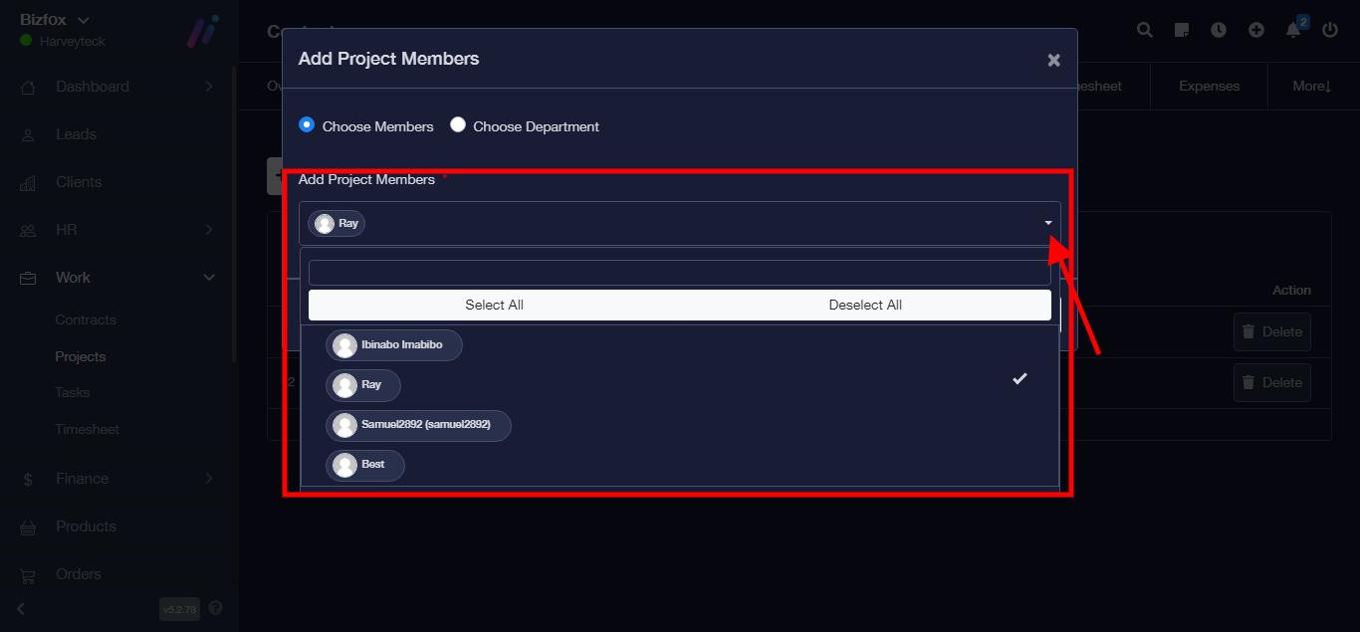Click the clock timer icon
Image resolution: width=1360 pixels, height=632 pixels.
pyautogui.click(x=1219, y=30)
